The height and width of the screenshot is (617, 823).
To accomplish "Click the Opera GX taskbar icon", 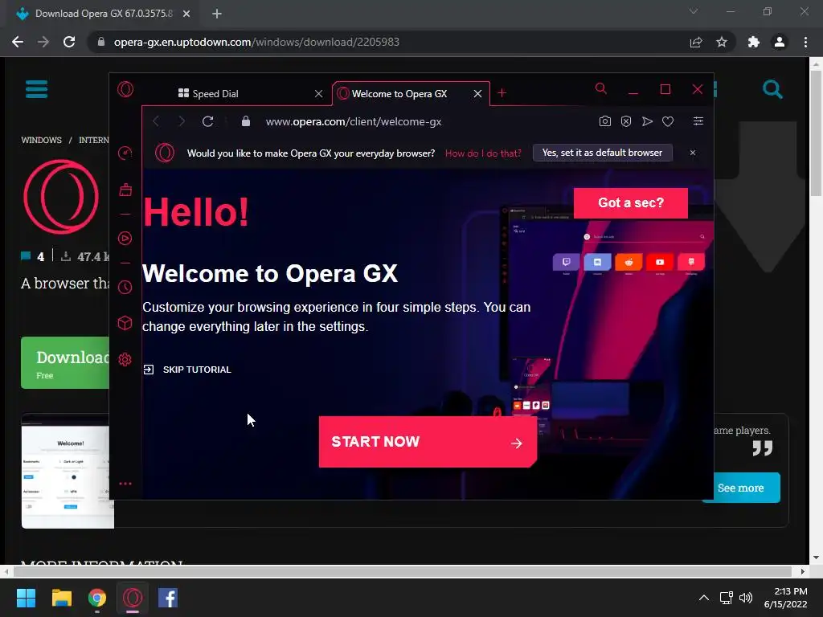I will pyautogui.click(x=133, y=598).
